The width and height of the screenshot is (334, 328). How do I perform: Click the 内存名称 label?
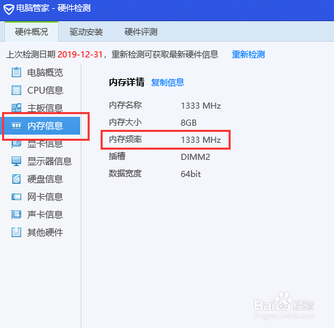[125, 105]
